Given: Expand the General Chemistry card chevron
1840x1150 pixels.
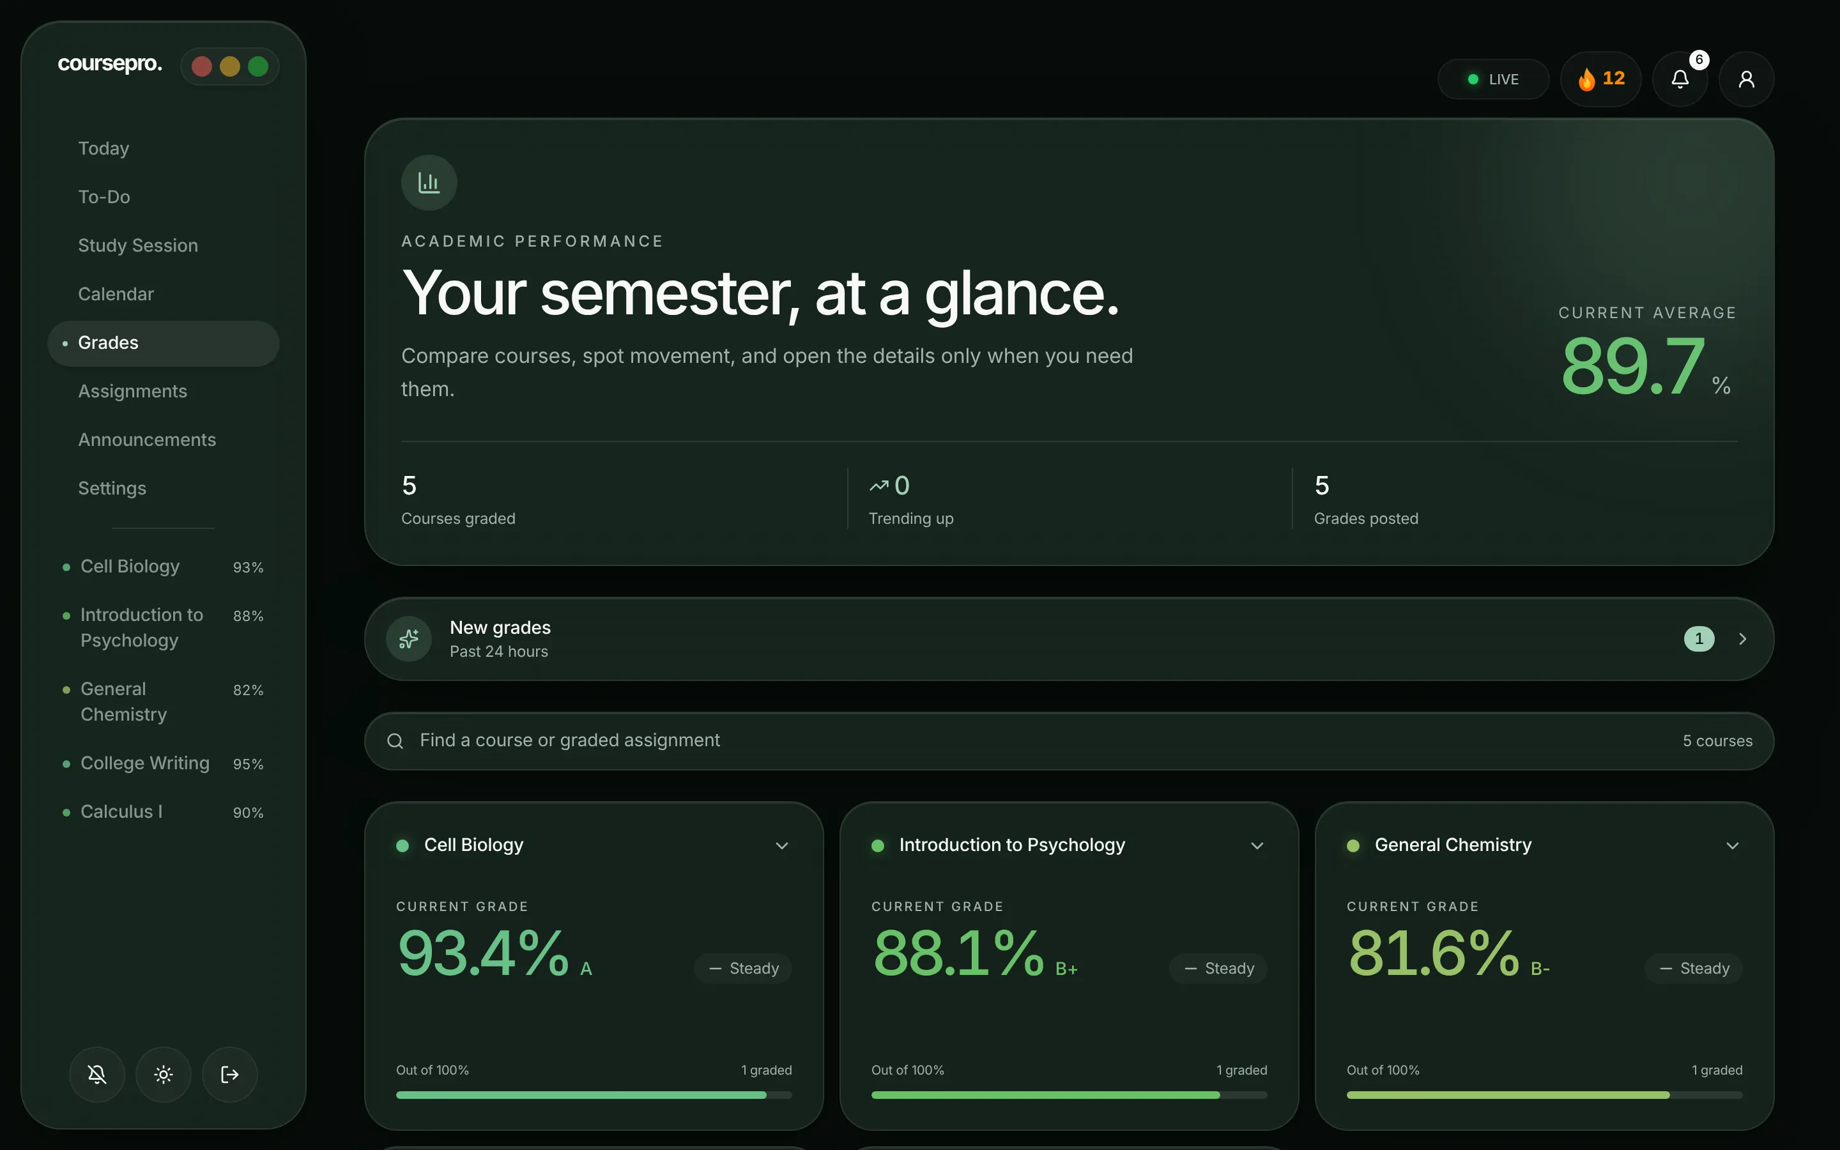Looking at the screenshot, I should 1732,846.
